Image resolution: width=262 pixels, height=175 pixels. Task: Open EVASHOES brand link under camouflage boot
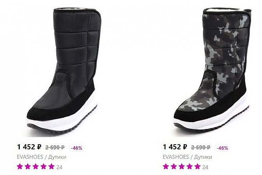pos(175,157)
